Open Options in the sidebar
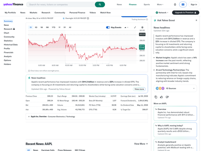This screenshot has width=201, height=151. (7, 60)
